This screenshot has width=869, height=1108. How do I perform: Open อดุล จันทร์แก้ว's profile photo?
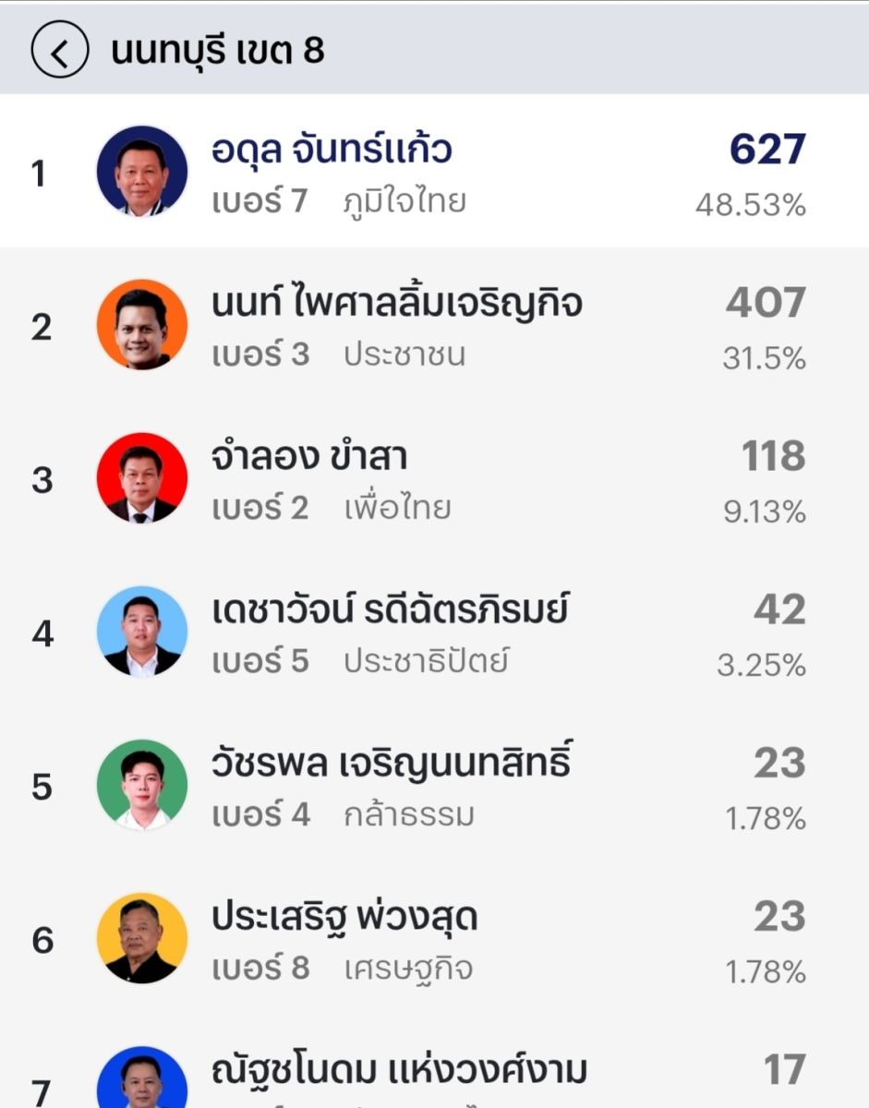[x=142, y=172]
